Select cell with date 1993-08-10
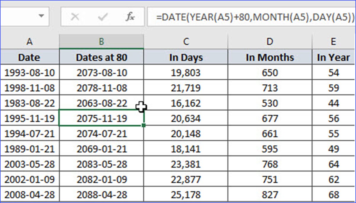This screenshot has height=203, width=356. tap(30, 73)
